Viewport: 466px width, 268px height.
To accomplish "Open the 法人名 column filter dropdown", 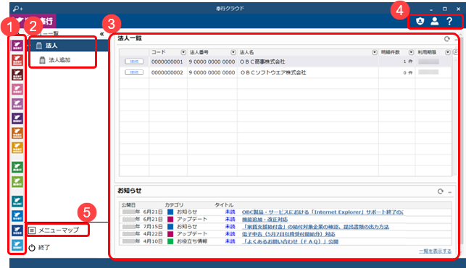I will 375,53.
